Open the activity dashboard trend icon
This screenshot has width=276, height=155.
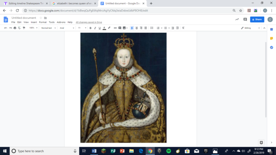[237, 19]
